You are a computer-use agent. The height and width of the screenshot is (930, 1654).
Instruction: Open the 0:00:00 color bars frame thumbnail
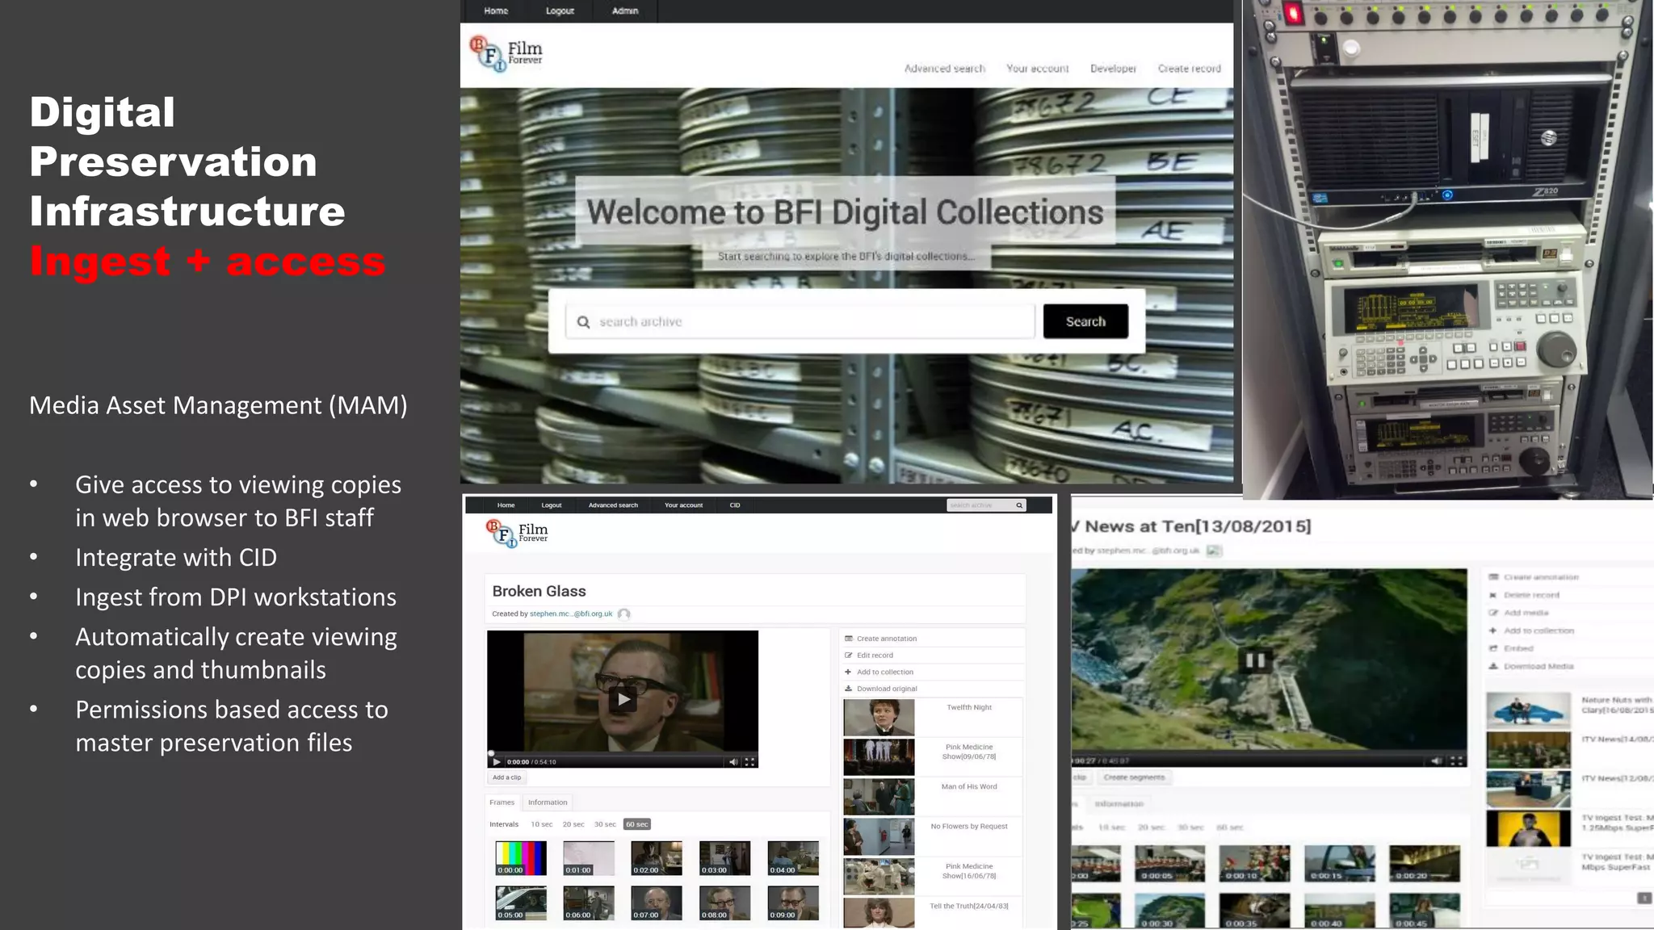(x=521, y=858)
